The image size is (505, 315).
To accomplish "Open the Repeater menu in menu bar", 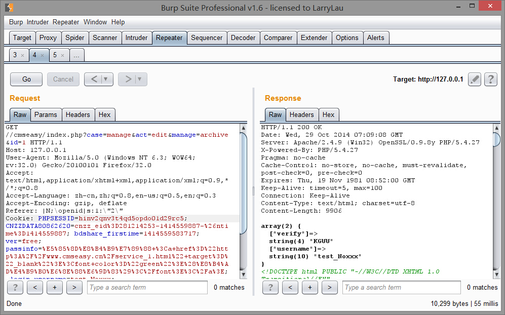I will pos(66,22).
